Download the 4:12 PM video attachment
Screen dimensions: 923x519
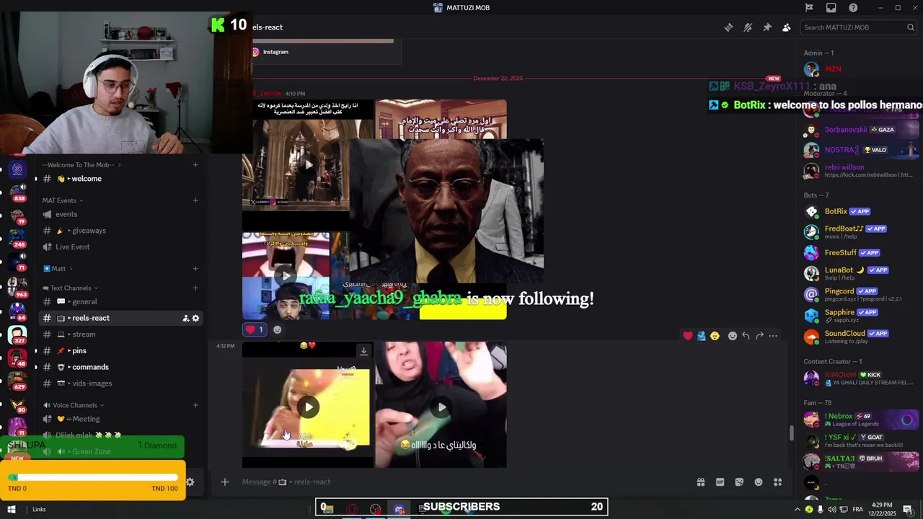363,351
